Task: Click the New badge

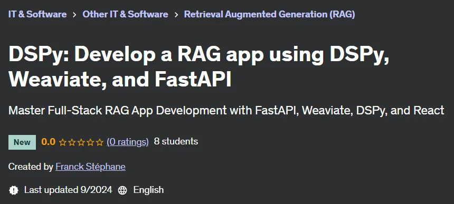Action: (22, 142)
